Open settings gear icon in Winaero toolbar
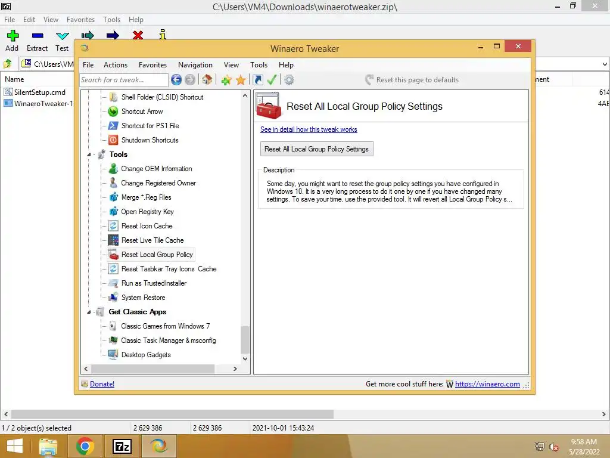This screenshot has width=610, height=458. pos(289,80)
